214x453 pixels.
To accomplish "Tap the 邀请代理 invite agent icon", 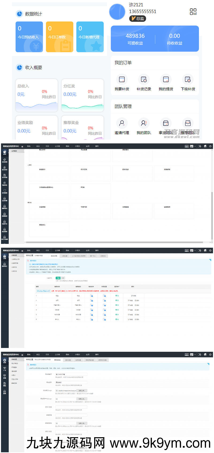I will pyautogui.click(x=122, y=123).
